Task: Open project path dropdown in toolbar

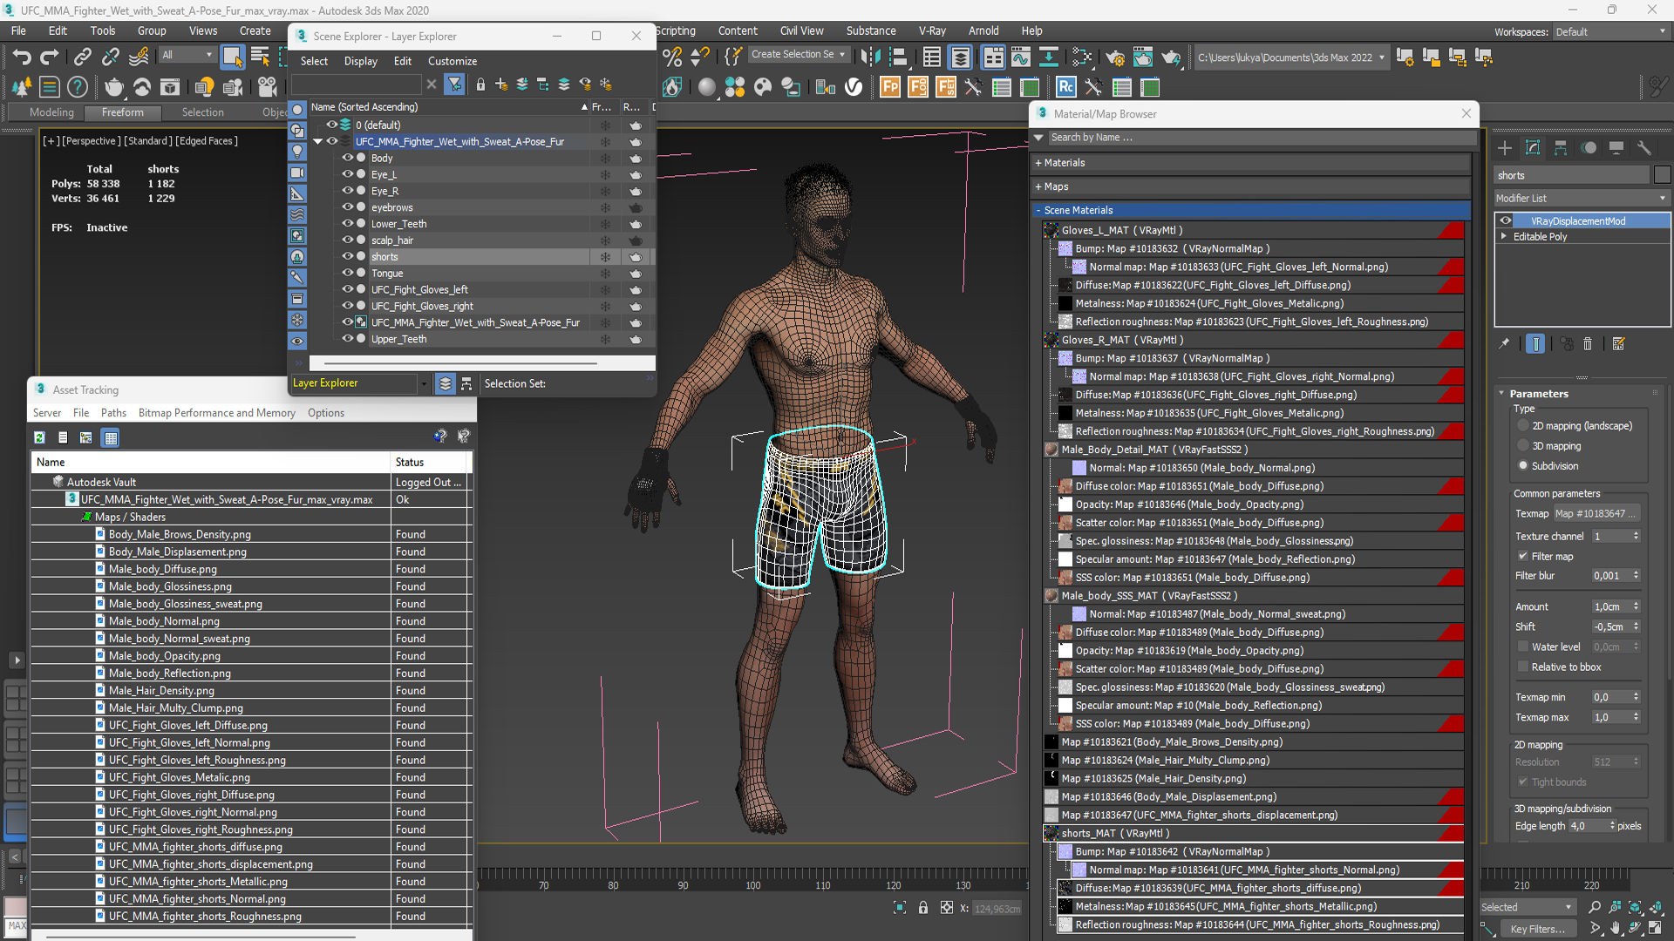Action: pos(1290,58)
